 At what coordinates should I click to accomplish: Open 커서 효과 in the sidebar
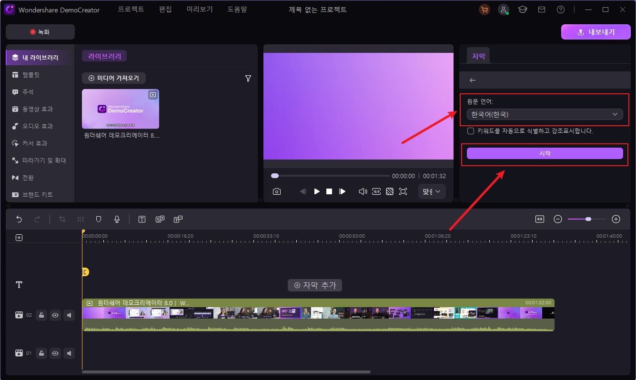pos(40,143)
